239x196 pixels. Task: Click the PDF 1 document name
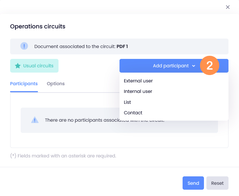click(x=122, y=46)
